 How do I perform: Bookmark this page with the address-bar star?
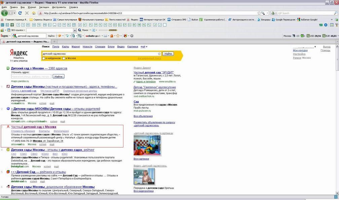(x=259, y=13)
